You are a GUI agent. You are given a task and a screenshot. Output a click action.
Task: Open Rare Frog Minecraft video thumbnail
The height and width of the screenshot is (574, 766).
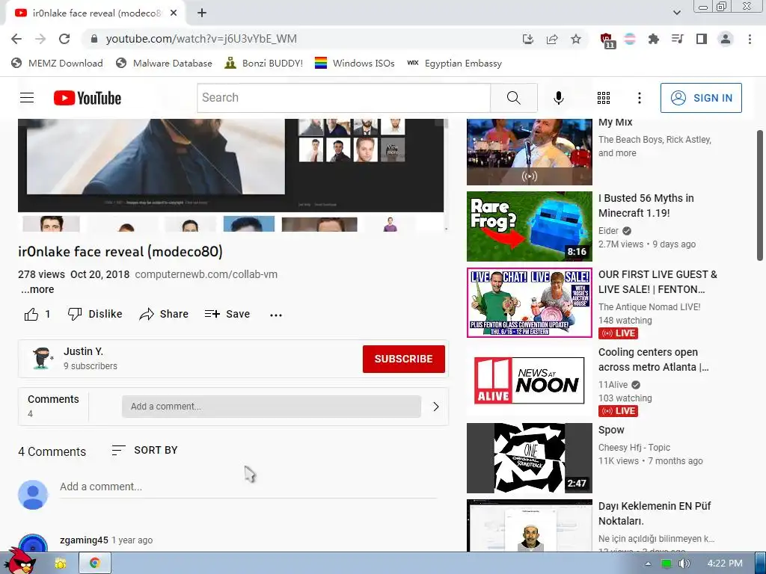529,226
